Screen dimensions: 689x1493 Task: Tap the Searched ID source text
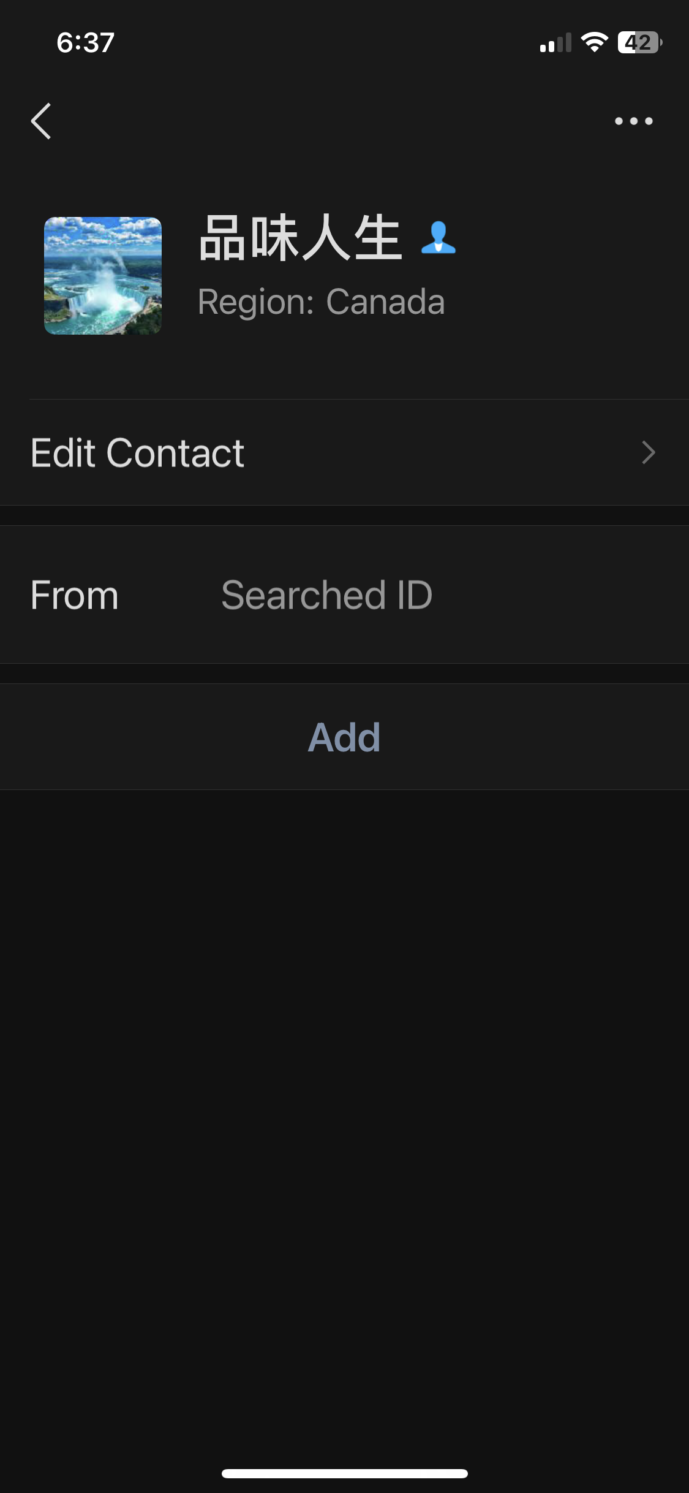click(326, 595)
